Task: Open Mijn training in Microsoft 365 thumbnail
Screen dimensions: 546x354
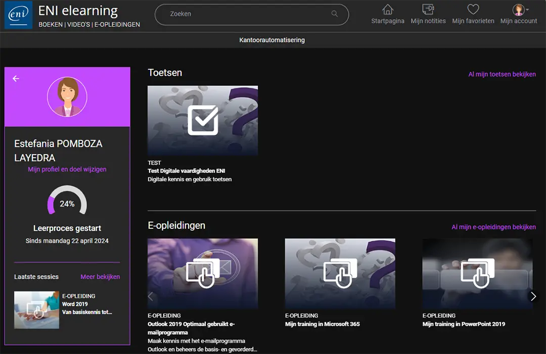Action: (340, 273)
